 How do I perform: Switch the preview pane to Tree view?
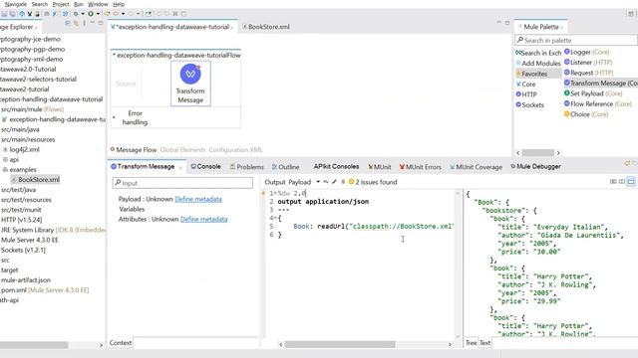pos(471,343)
